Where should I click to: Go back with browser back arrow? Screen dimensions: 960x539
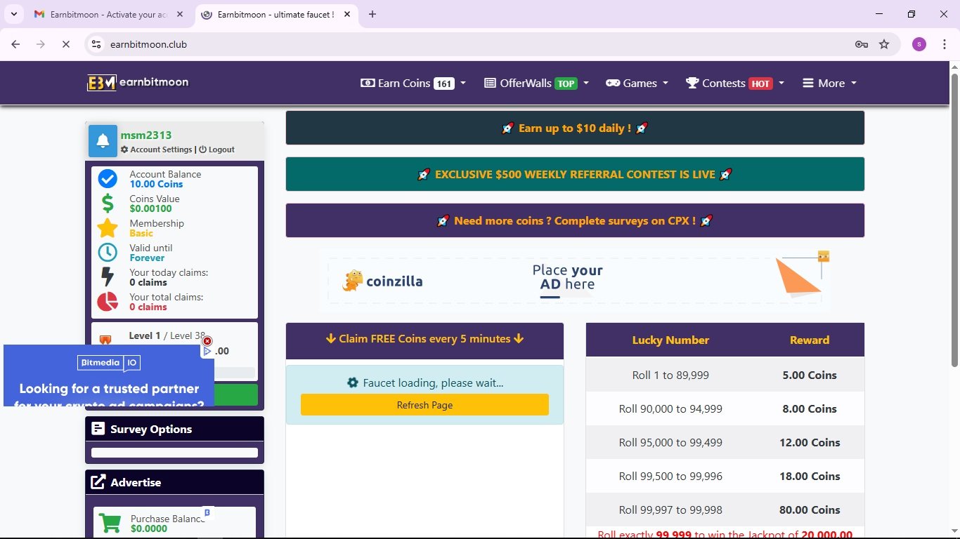tap(15, 44)
